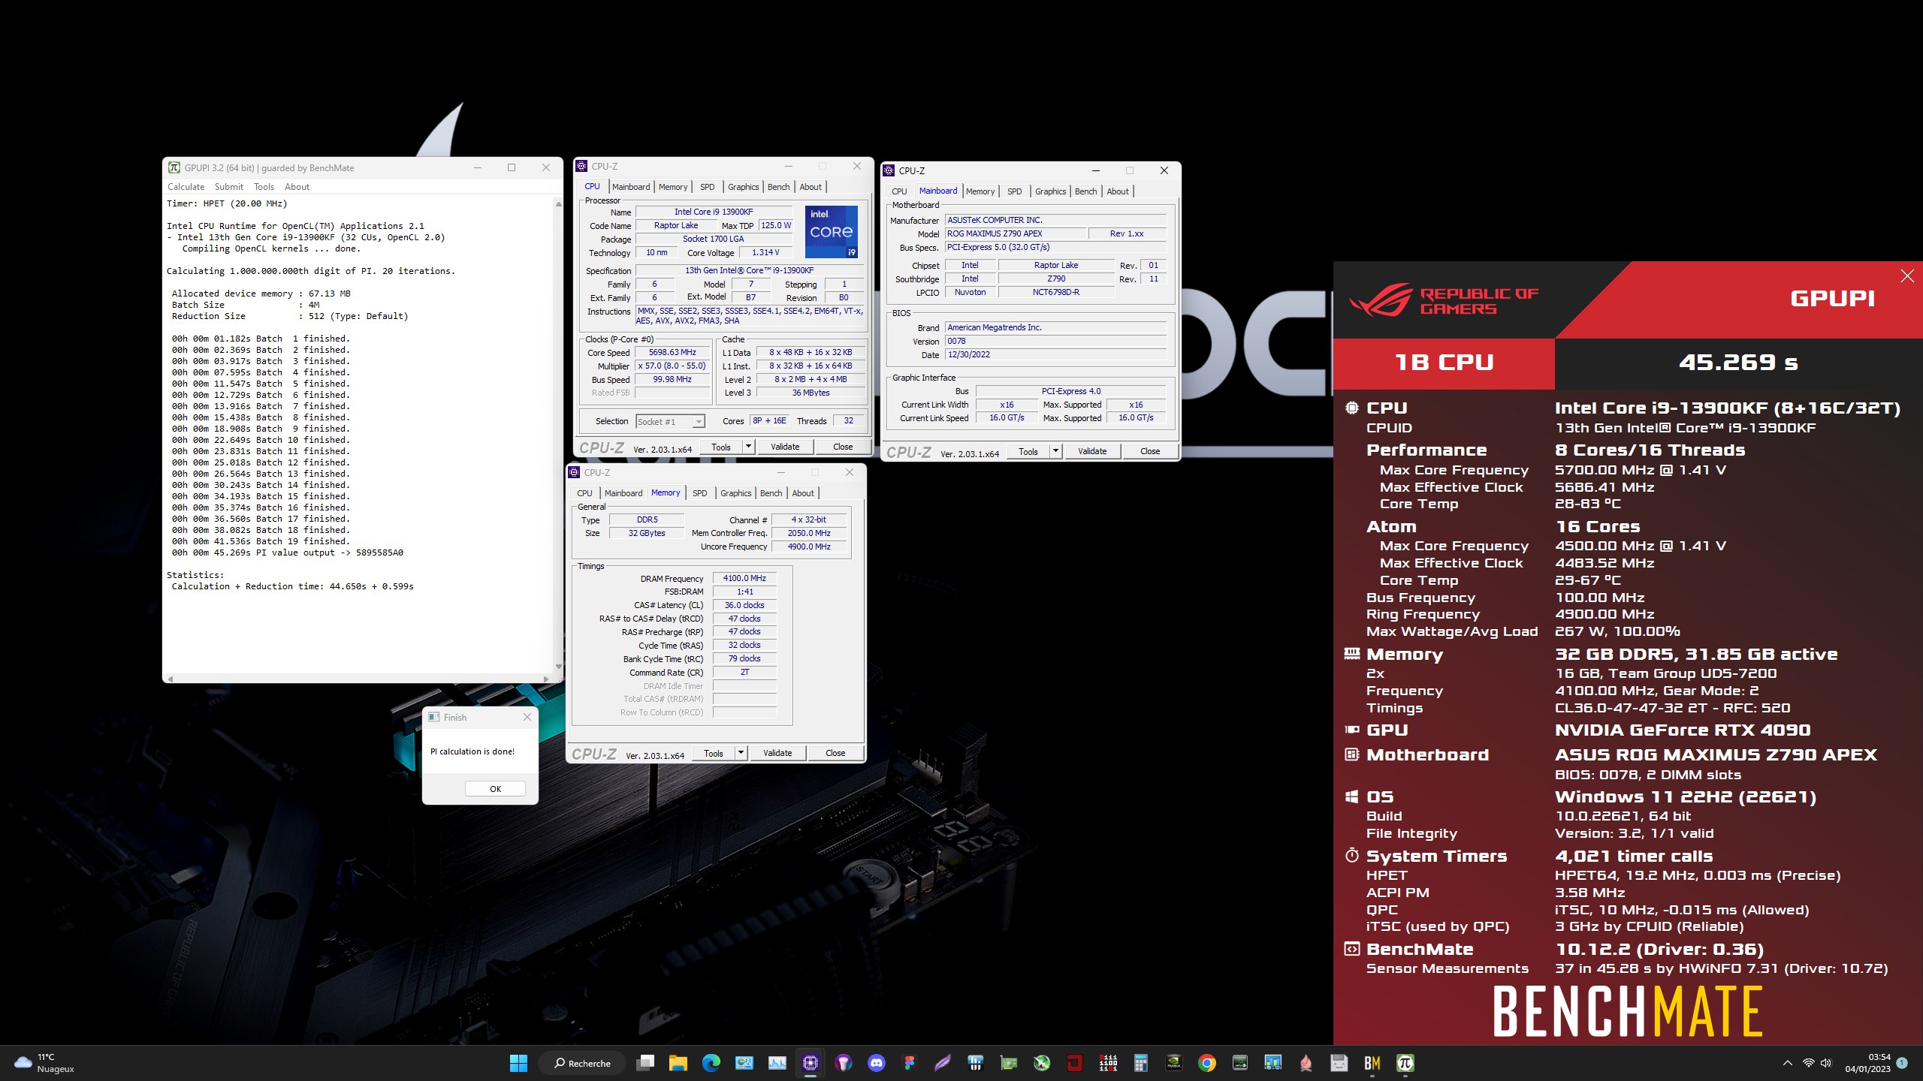Launch Microsoft Edge from the taskbar
Viewport: 1923px width, 1081px height.
click(711, 1063)
